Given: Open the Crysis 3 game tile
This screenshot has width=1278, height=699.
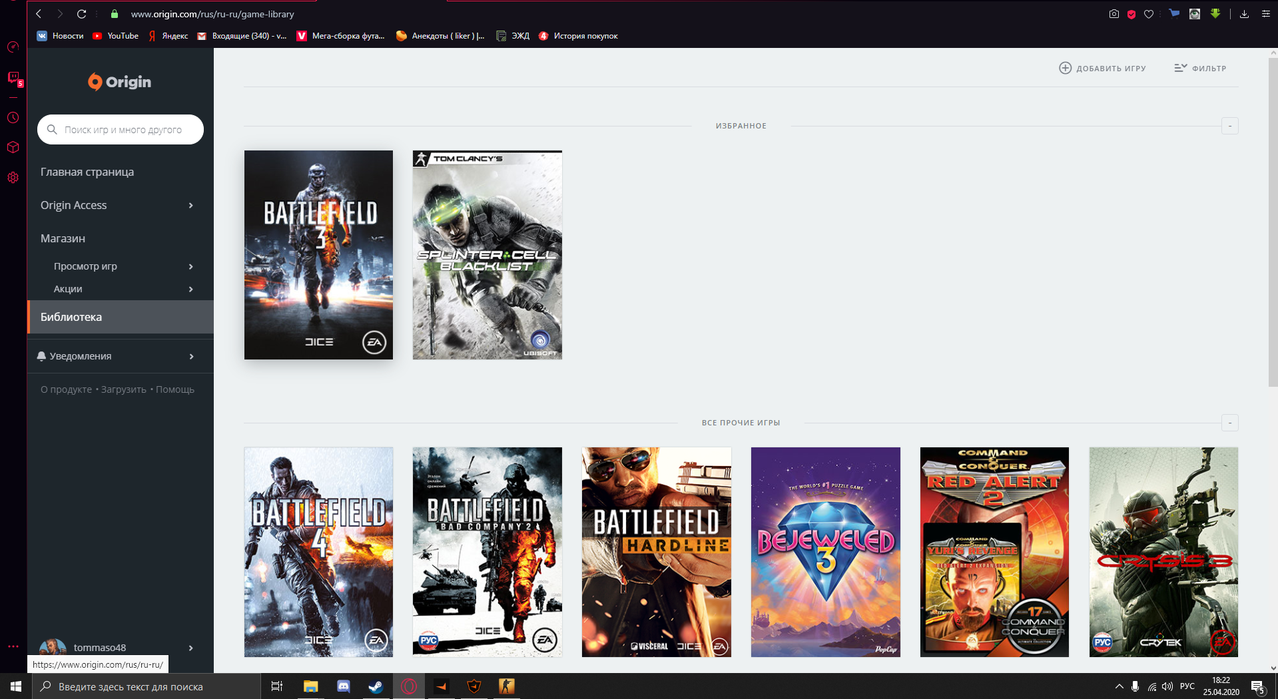Looking at the screenshot, I should pos(1163,552).
